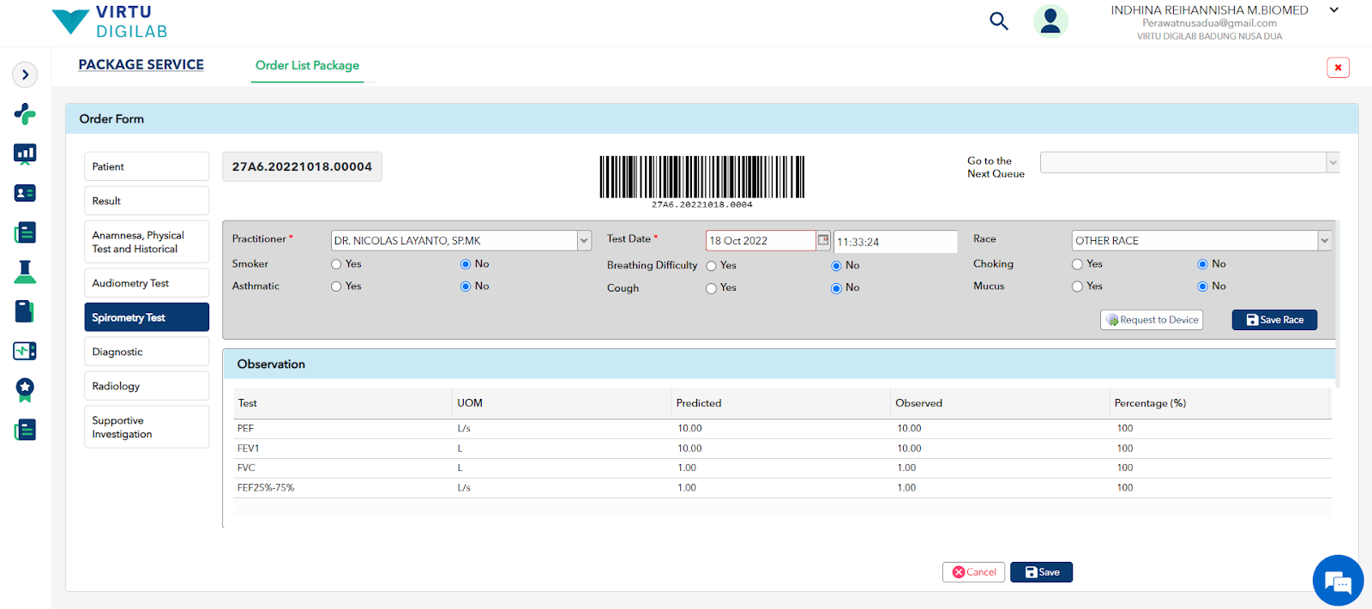Set Cough to No
The width and height of the screenshot is (1372, 609).
point(836,288)
